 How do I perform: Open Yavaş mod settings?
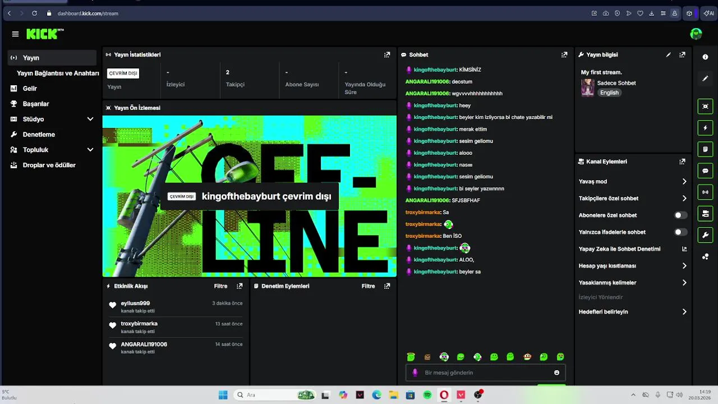click(x=633, y=181)
